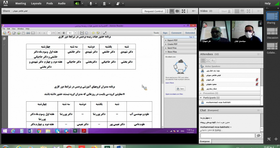Click the Learn More link in Reader pane
280x148 pixels.
pos(170,83)
